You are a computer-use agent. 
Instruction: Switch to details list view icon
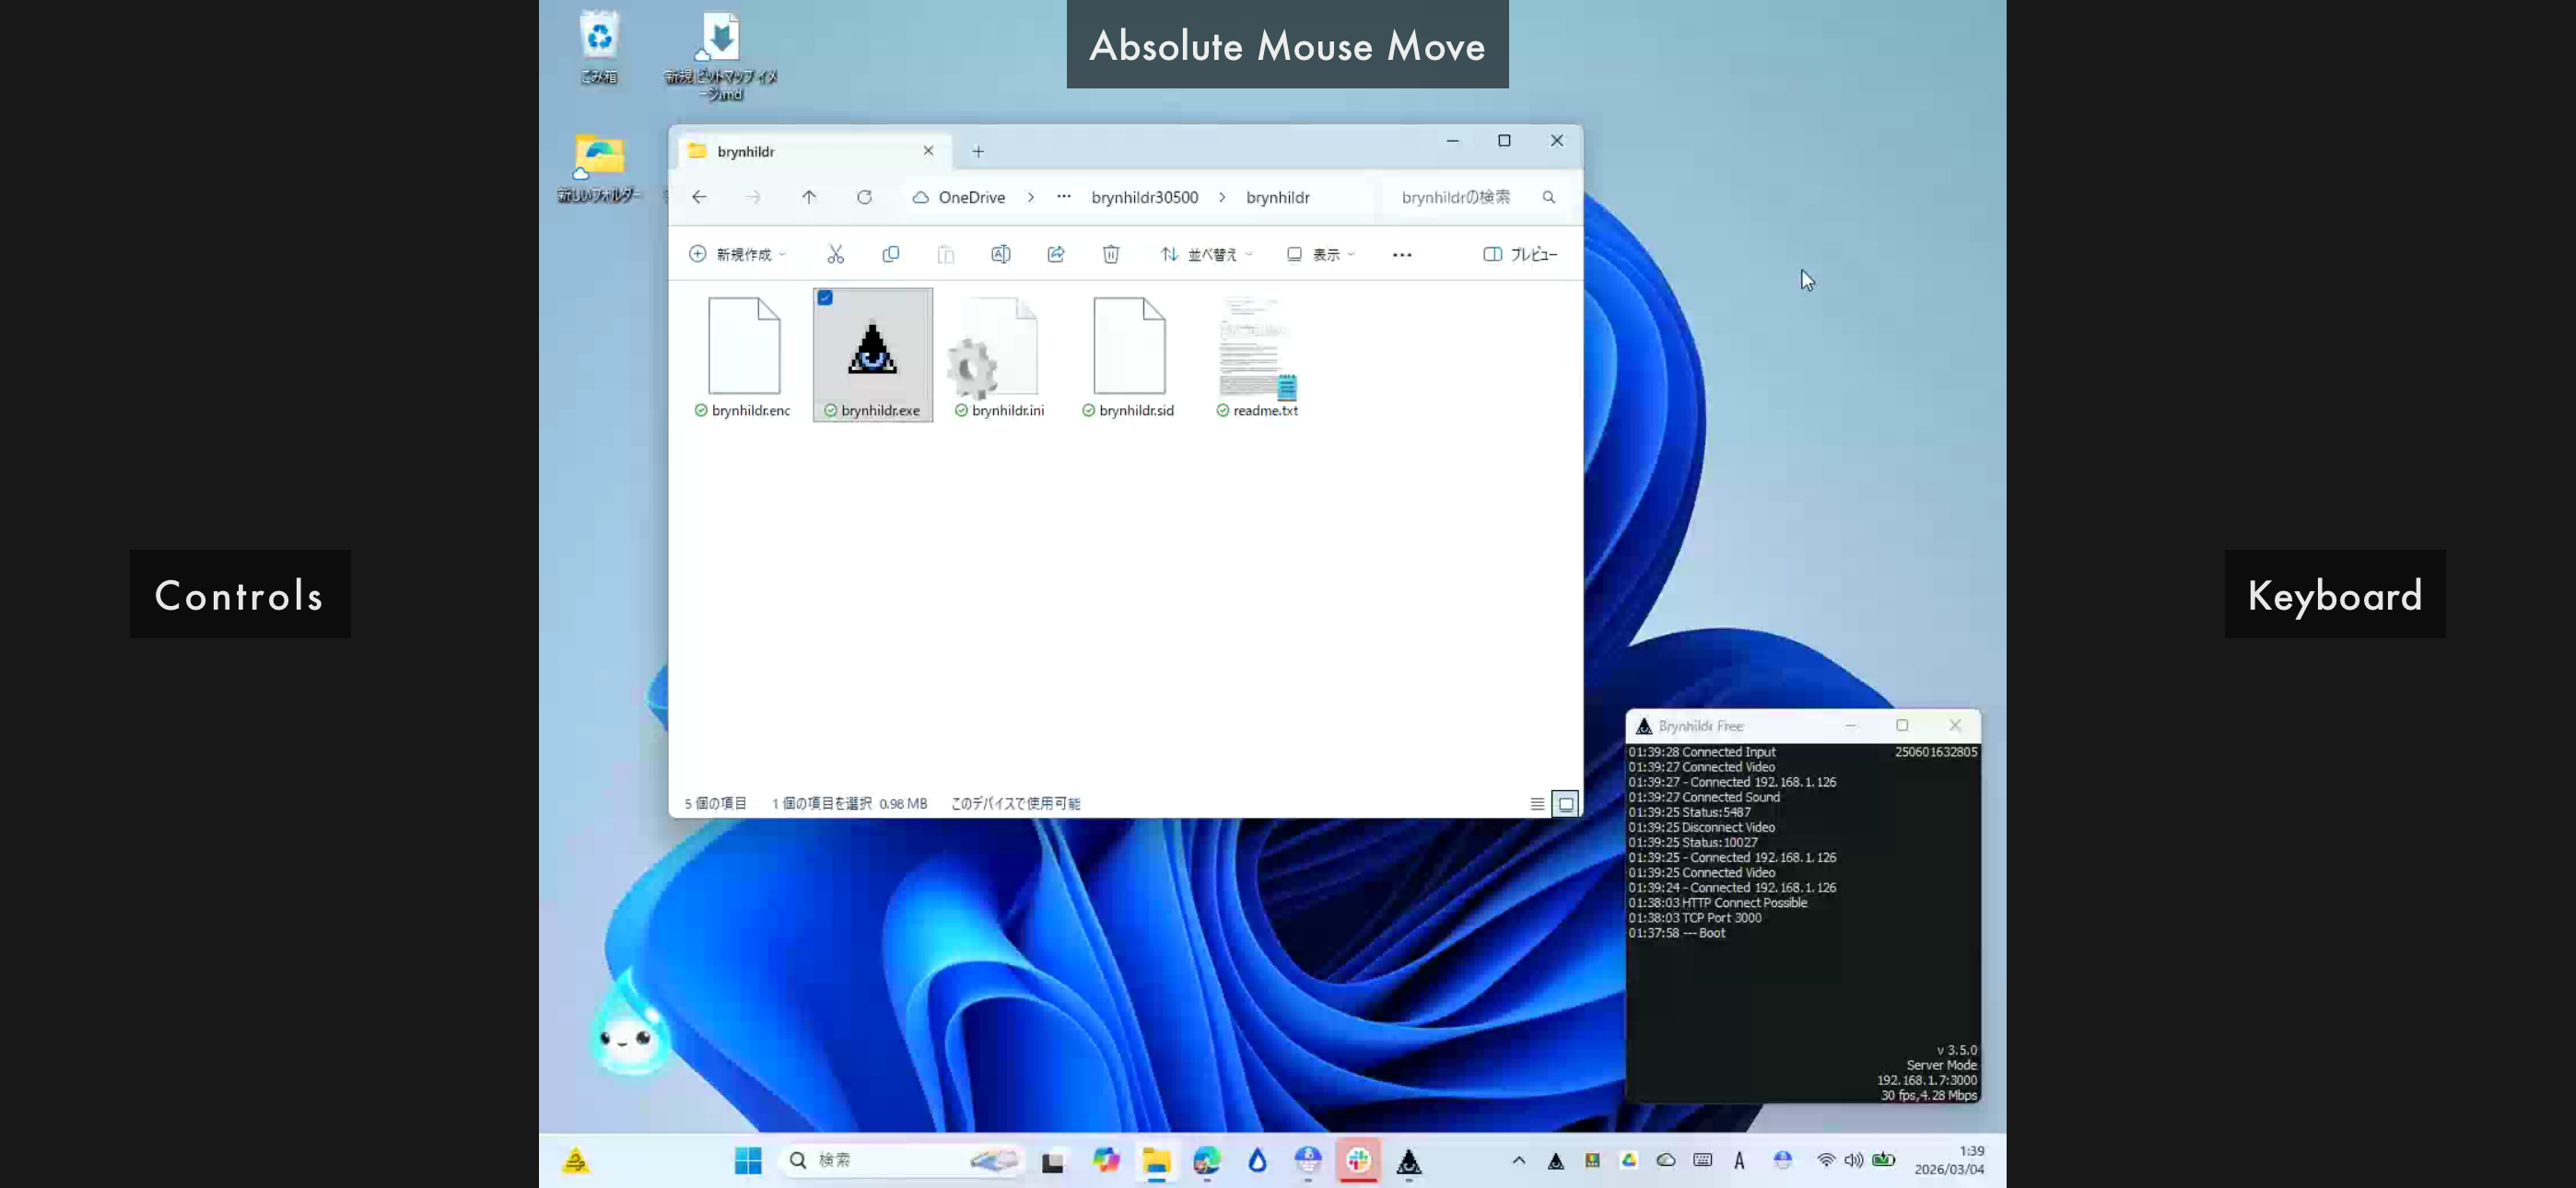click(1537, 803)
